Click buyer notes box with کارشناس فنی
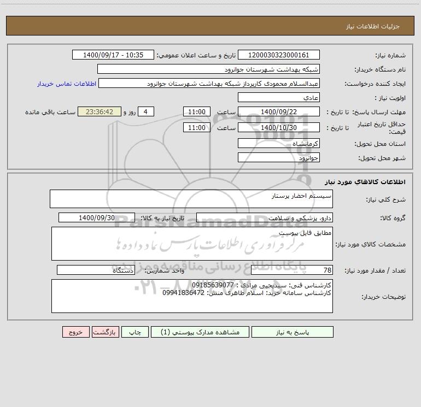 point(192,296)
